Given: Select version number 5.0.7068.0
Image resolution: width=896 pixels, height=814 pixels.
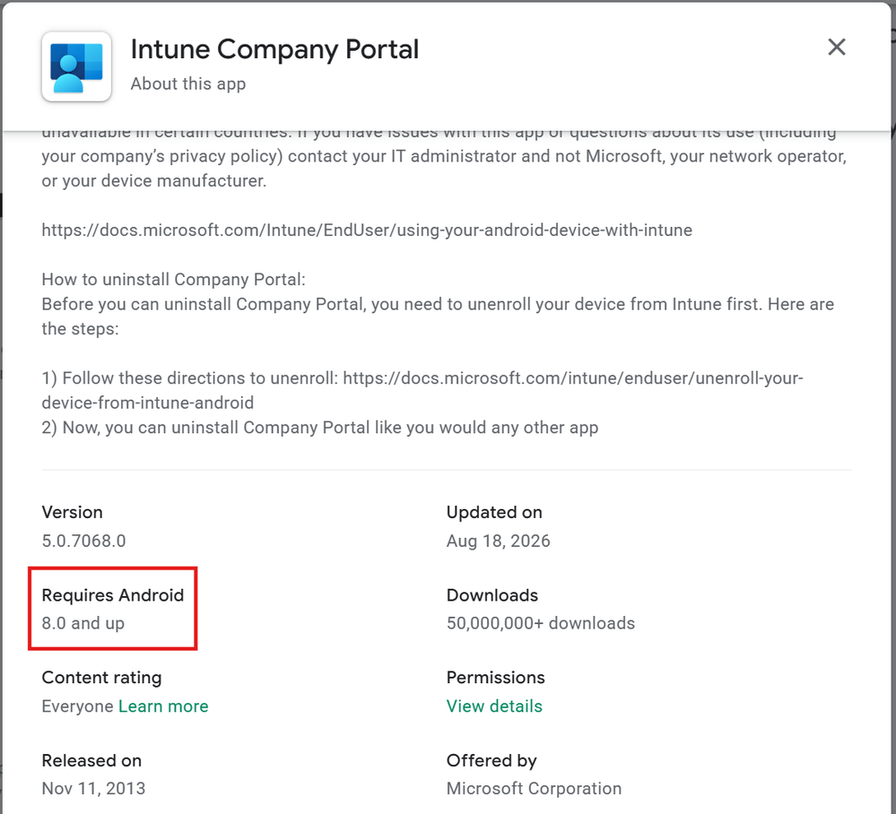Looking at the screenshot, I should 83,541.
